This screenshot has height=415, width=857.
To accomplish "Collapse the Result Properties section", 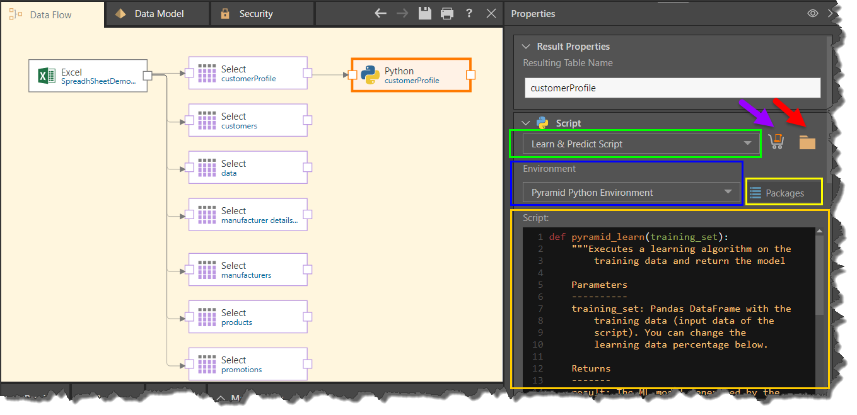I will pyautogui.click(x=526, y=47).
